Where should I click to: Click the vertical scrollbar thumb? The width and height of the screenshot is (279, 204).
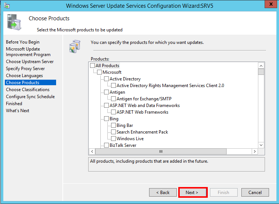pyautogui.click(x=261, y=72)
